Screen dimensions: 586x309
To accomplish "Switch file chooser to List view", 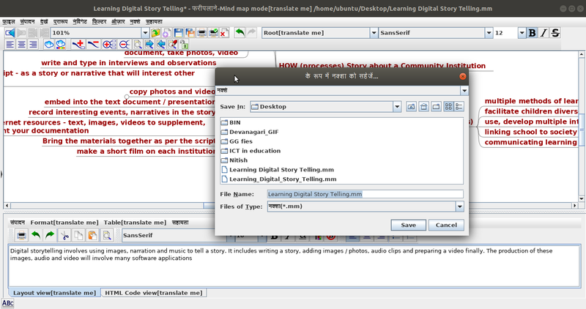I will tap(448, 107).
